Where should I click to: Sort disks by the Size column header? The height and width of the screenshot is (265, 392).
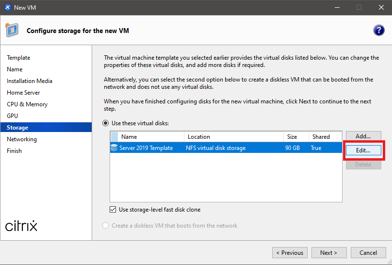coord(292,137)
